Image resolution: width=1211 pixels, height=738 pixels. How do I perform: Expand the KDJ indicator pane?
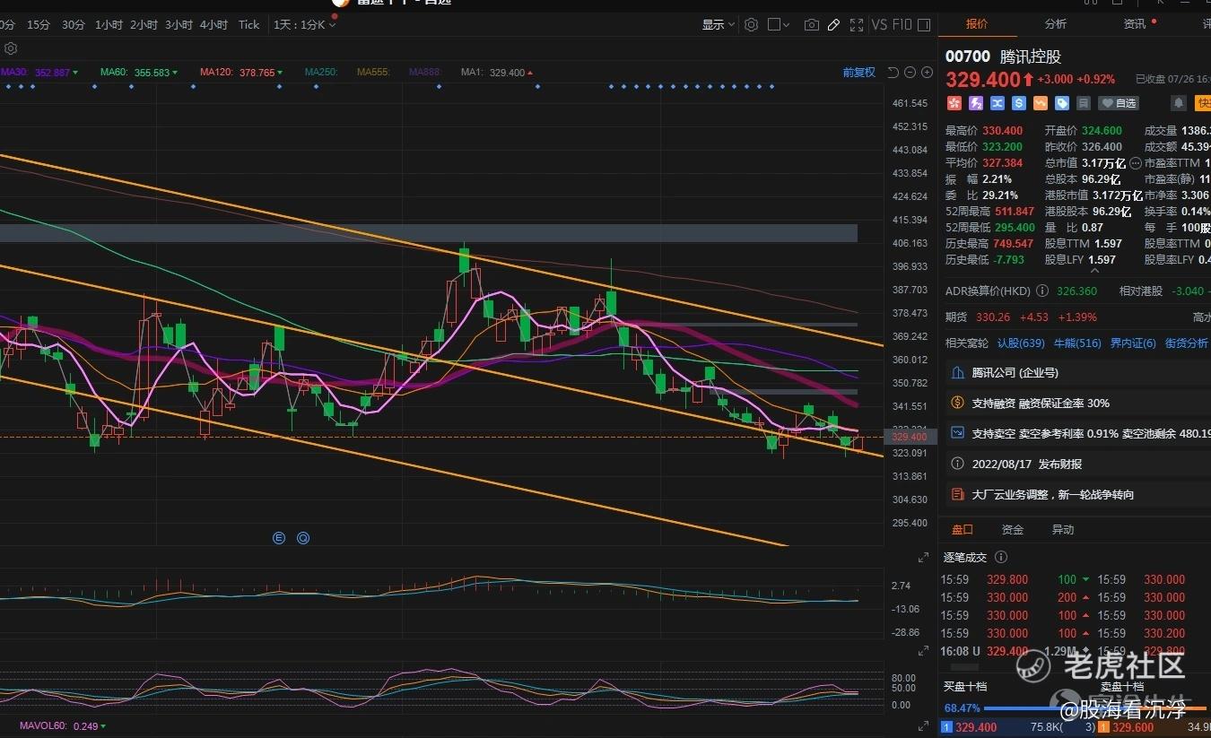click(923, 725)
